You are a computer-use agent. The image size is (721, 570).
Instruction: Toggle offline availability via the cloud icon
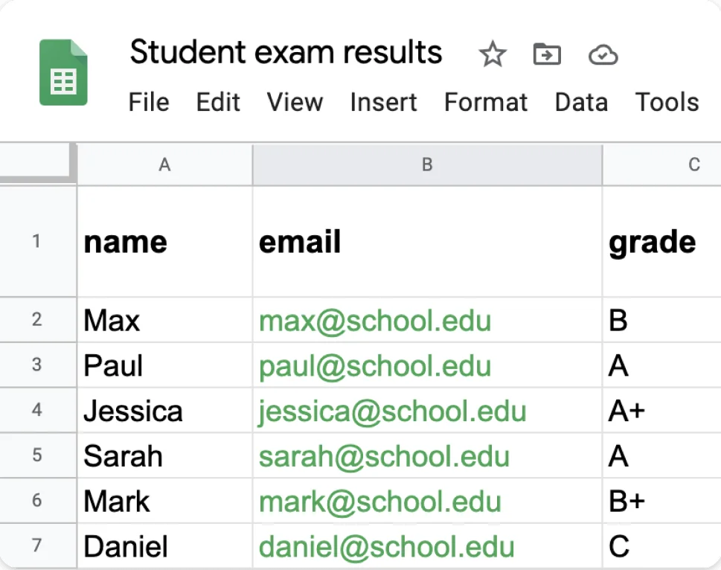point(602,54)
